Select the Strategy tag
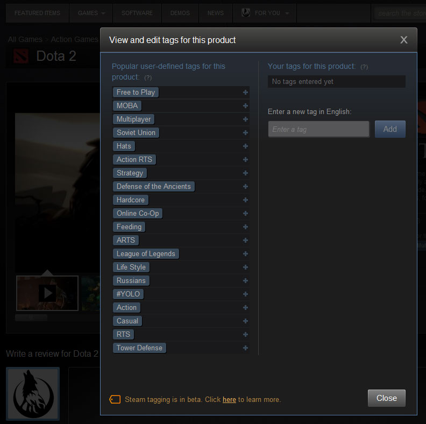The image size is (426, 424). click(x=130, y=173)
